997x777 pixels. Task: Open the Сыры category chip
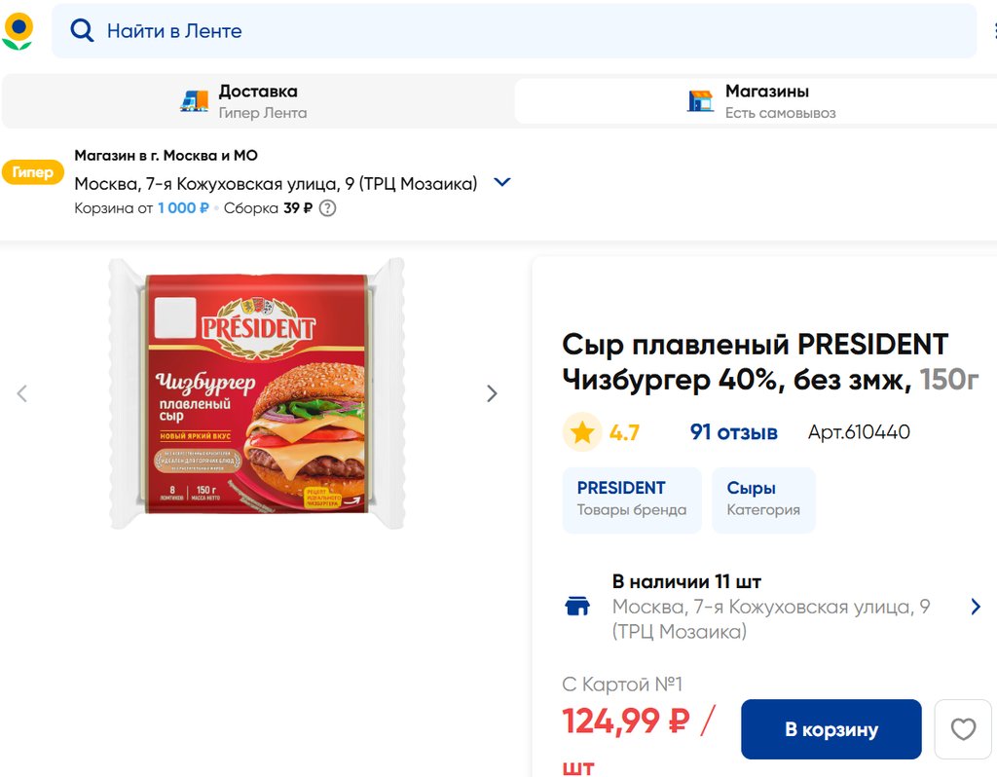(x=762, y=499)
